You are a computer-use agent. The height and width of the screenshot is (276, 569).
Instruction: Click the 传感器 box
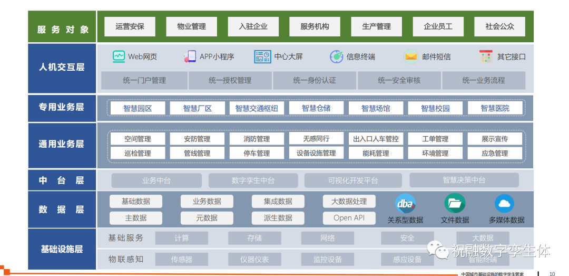[181, 259]
